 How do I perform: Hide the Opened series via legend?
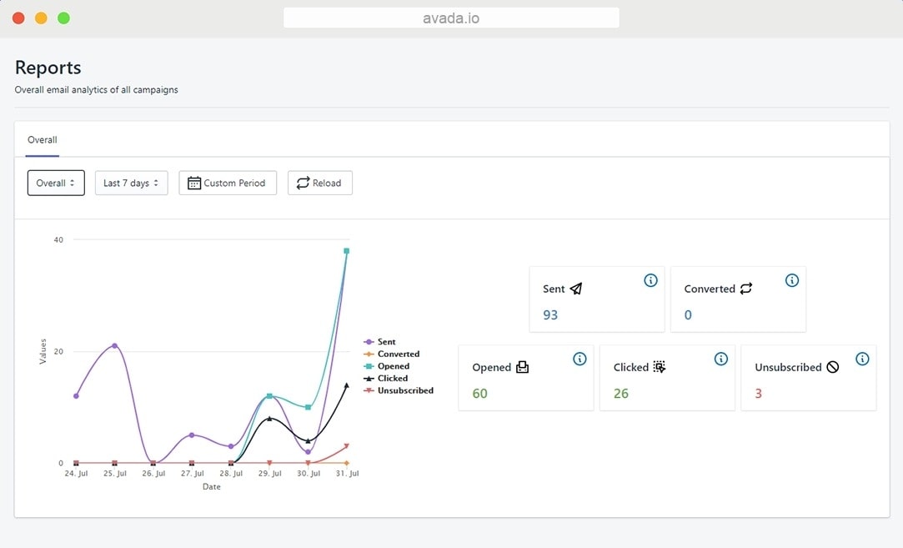tap(393, 366)
